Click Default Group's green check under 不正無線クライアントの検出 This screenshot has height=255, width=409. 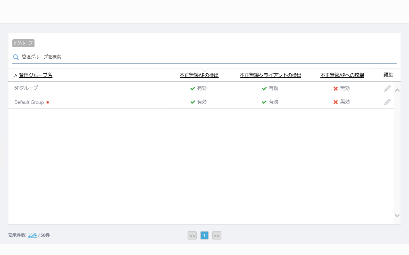264,102
